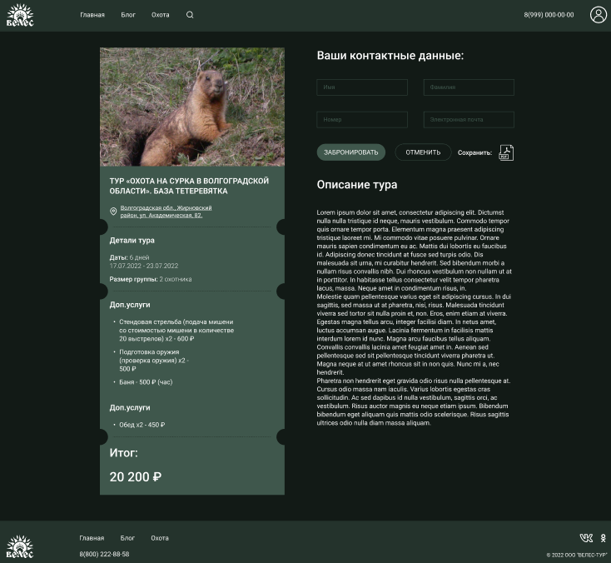Viewport: 611px width, 563px height.
Task: Click the Ваши контактные данные heading
Action: 390,55
